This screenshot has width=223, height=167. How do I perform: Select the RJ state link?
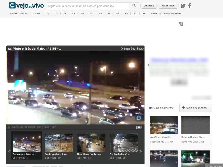117,13
